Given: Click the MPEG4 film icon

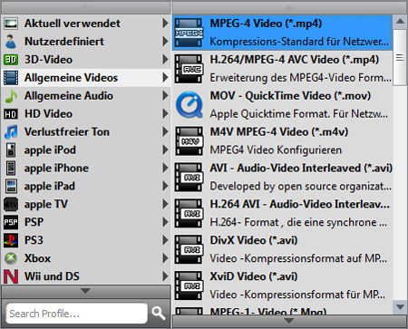Looking at the screenshot, I should click(x=189, y=33).
